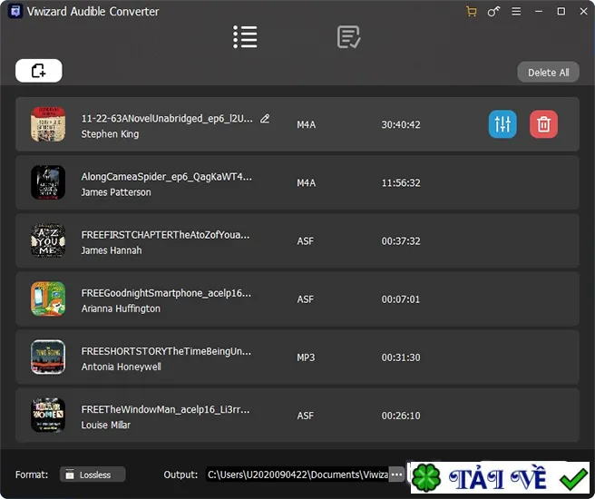Viewport: 595px width, 499px height.
Task: Switch to the converted history tab
Action: click(349, 37)
